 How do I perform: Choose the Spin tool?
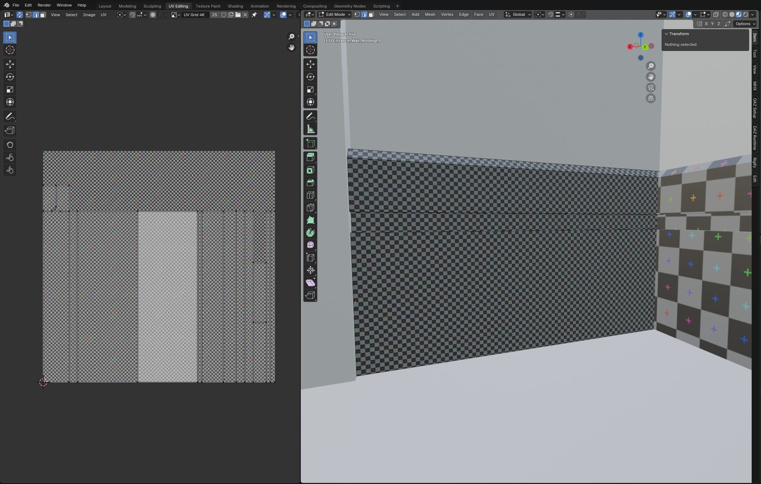click(x=310, y=233)
